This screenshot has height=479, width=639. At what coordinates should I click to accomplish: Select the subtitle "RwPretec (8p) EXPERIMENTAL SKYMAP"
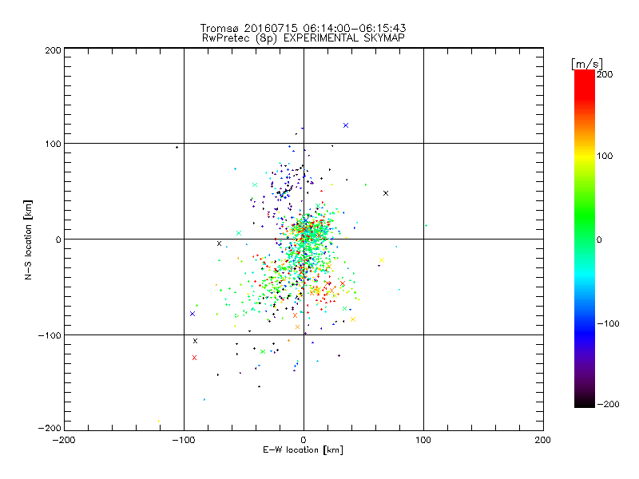pos(304,38)
